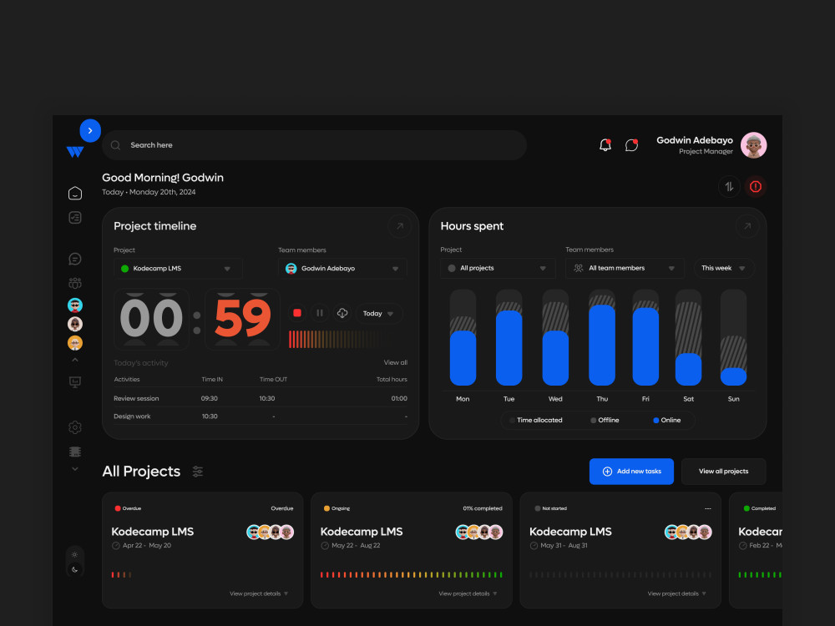Click the Tue bar in chart
The width and height of the screenshot is (835, 626).
point(509,337)
